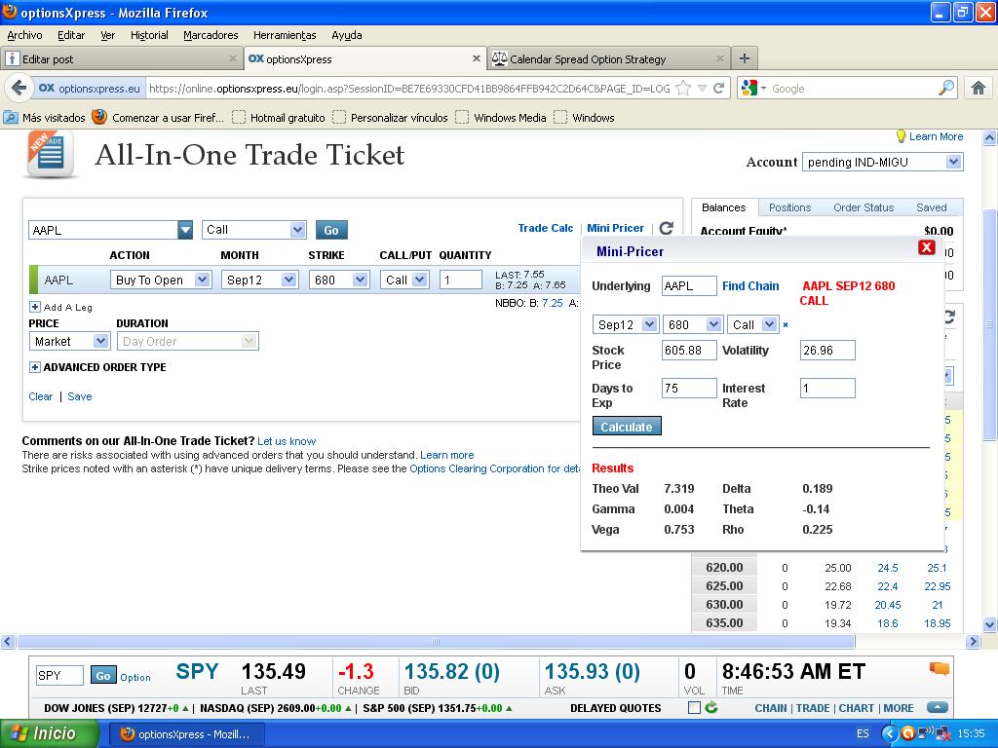Remove leg with small x in Mini-Pricer
This screenshot has height=748, width=998.
coord(786,325)
